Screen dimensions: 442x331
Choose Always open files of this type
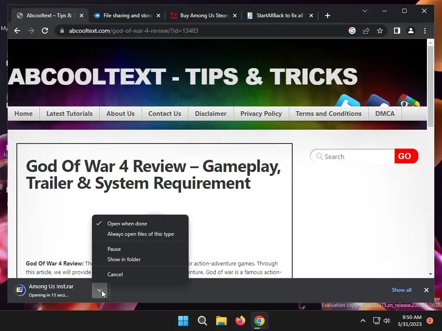[x=140, y=234]
